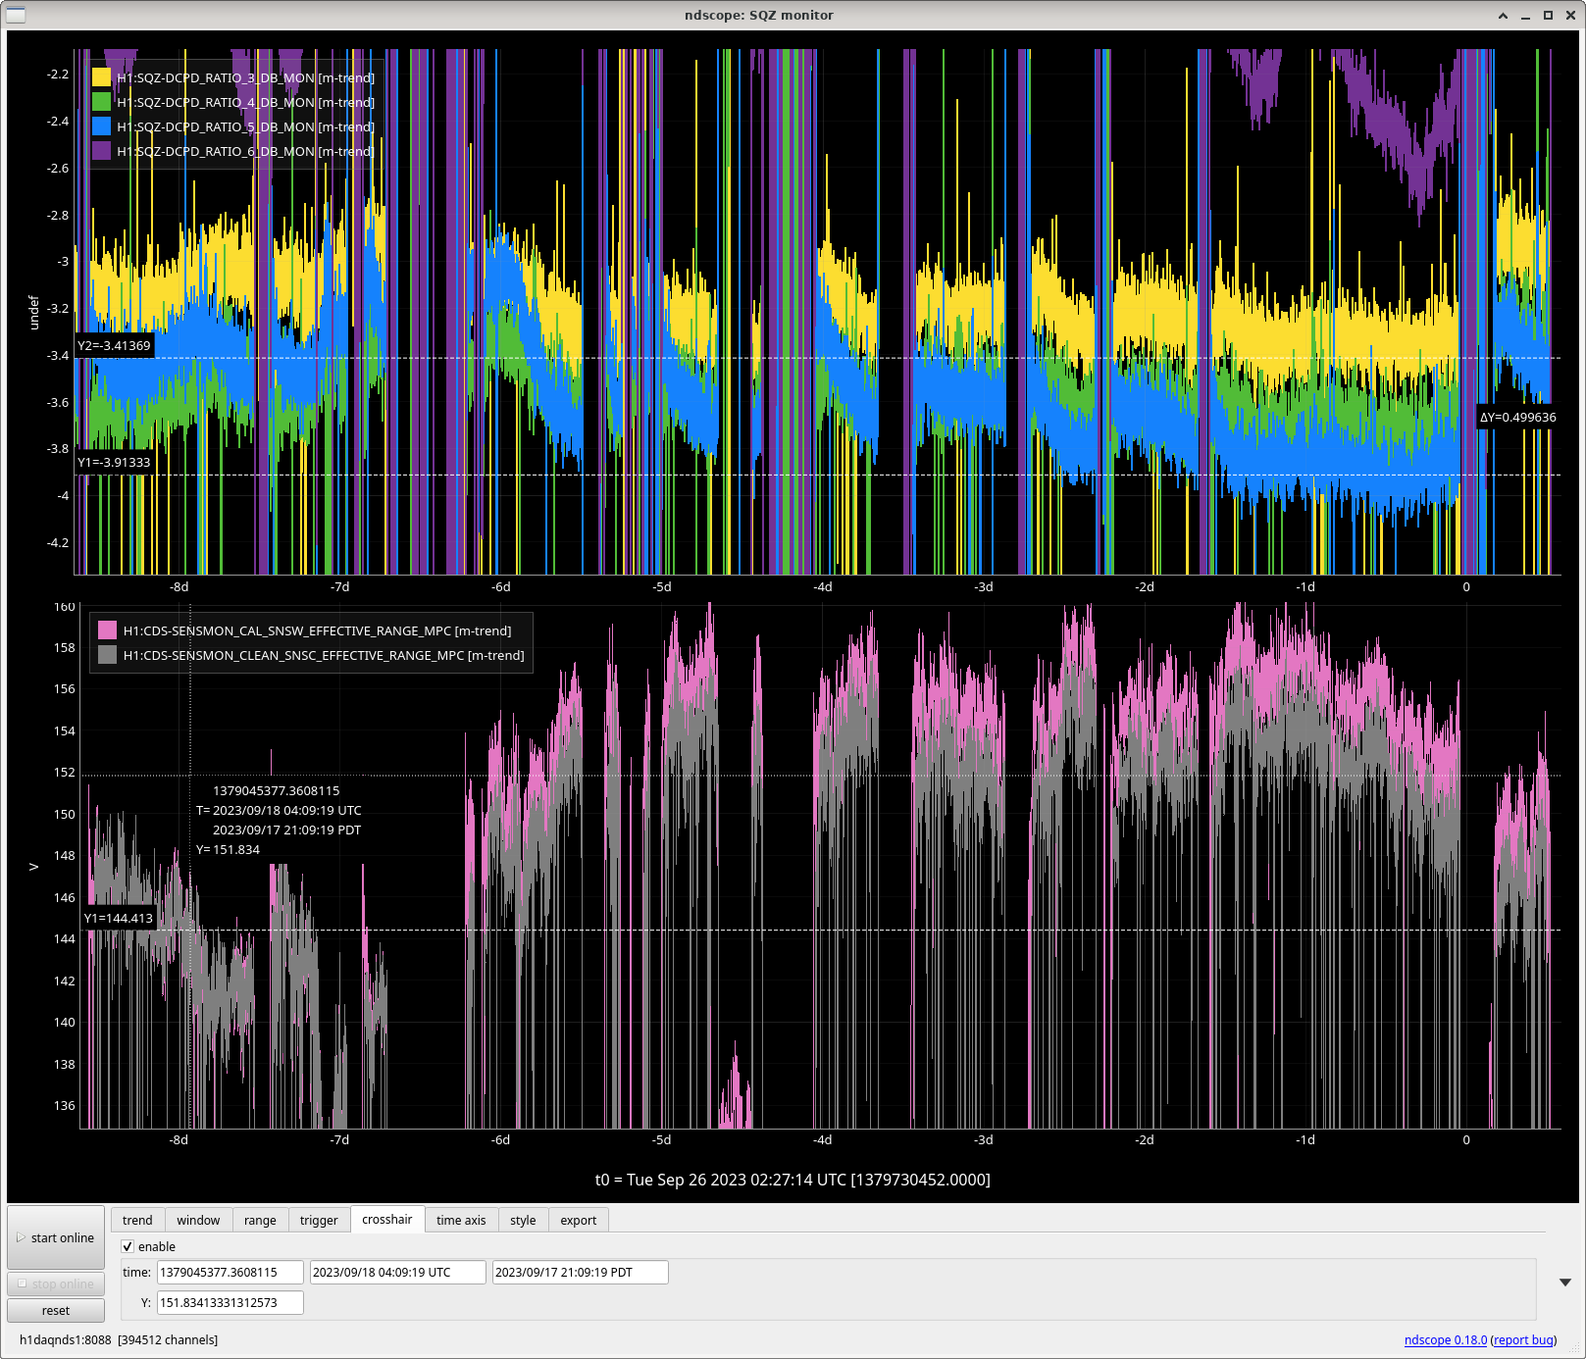Open the report bug link
Screen dimensions: 1586x1359
click(1523, 1339)
